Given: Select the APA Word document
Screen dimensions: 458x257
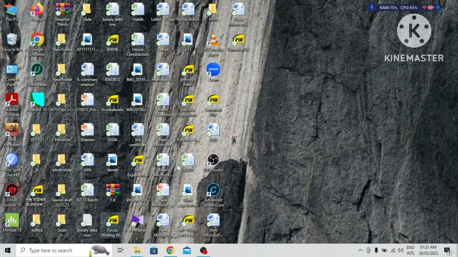Looking at the screenshot, I should (87, 163).
